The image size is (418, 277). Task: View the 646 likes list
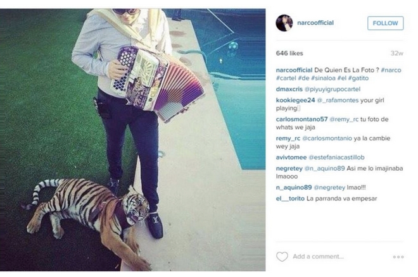[x=289, y=53]
